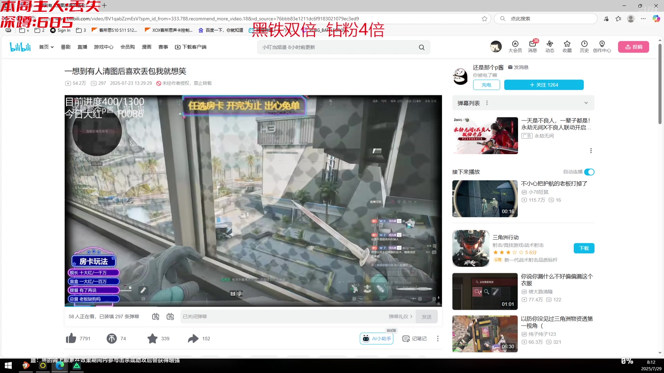664x373 pixels.
Task: Open 漫画 navigation item
Action: coord(146,47)
